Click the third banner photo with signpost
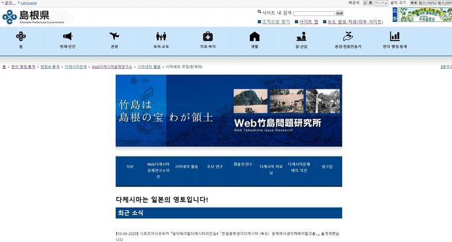452x242 pixels. point(323,101)
